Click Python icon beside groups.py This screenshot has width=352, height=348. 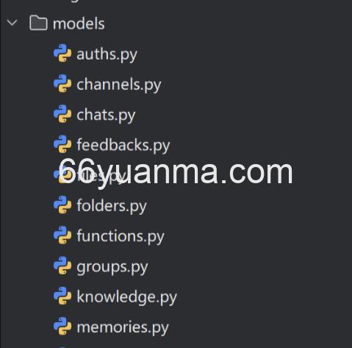click(x=62, y=266)
